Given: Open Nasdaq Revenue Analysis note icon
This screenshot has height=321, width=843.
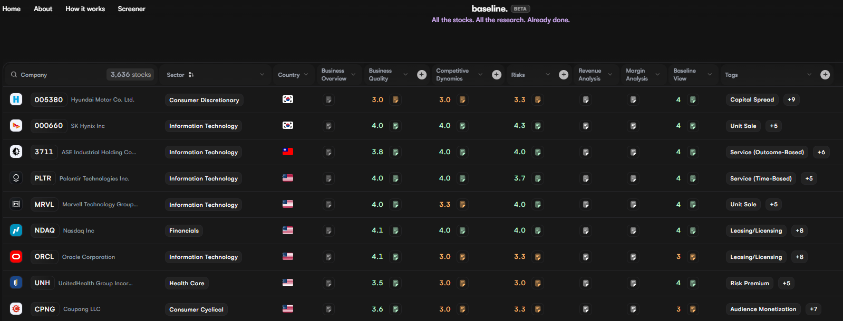Looking at the screenshot, I should [x=586, y=230].
